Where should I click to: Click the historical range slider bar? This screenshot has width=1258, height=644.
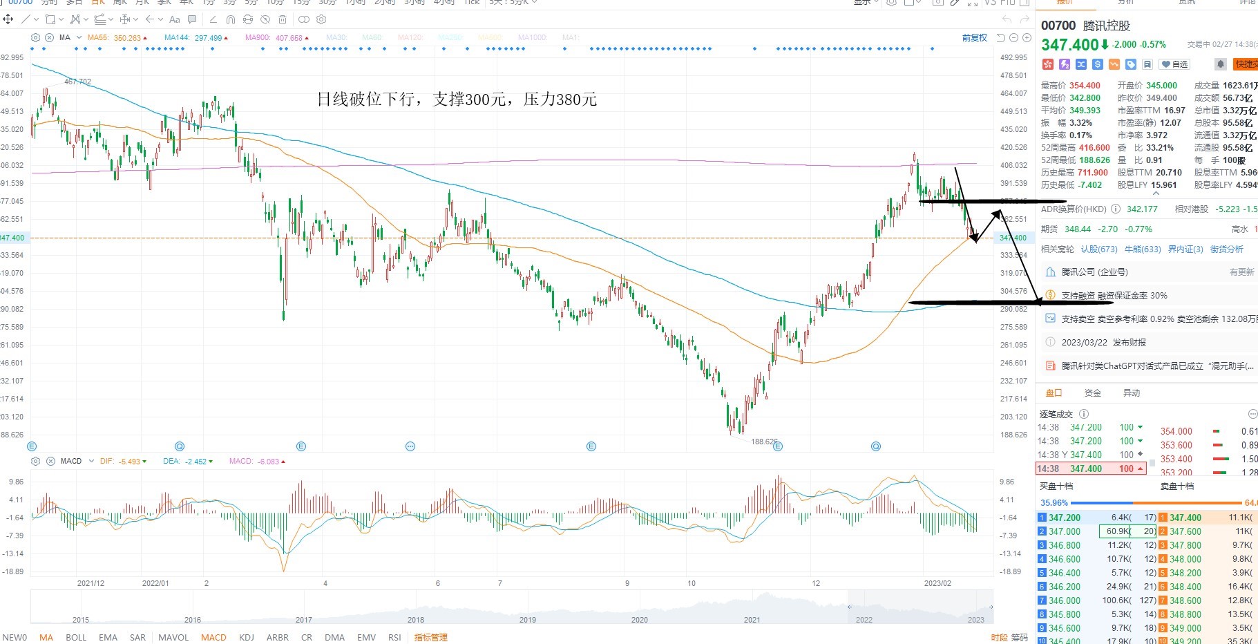pyautogui.click(x=512, y=607)
